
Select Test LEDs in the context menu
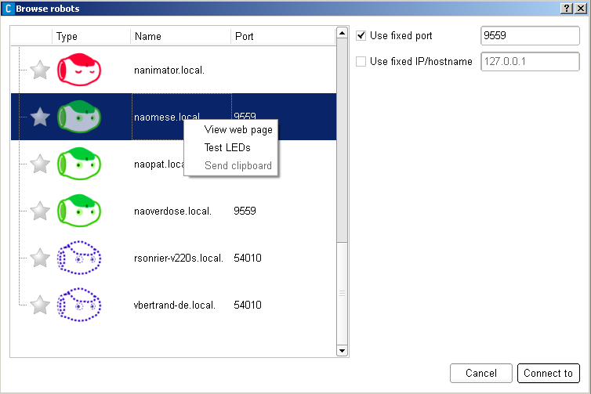pos(227,148)
